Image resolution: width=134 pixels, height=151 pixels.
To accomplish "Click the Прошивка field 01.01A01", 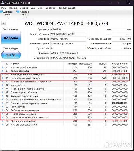I will (68, 29).
